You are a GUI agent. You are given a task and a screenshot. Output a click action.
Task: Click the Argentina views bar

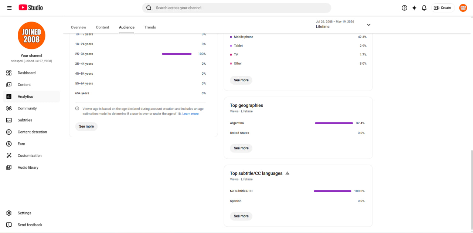(x=334, y=123)
